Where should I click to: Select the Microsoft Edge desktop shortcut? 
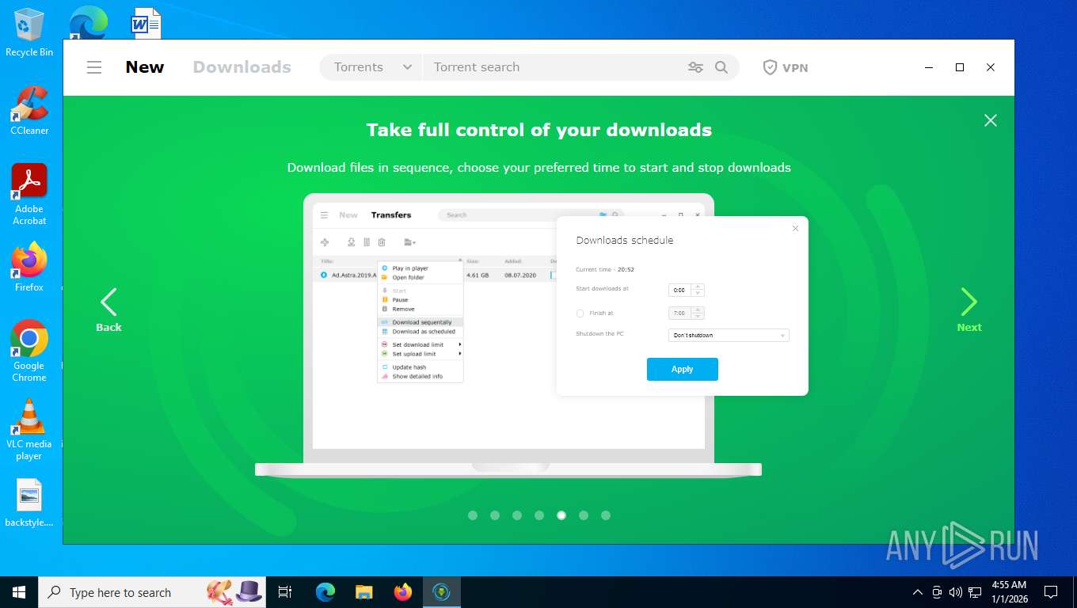88,22
